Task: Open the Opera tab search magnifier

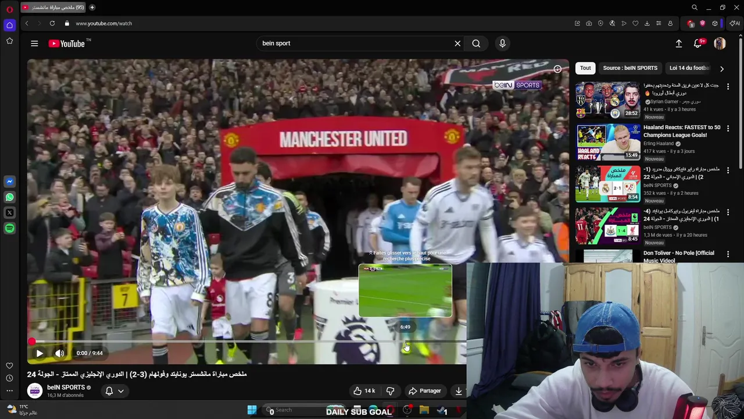Action: (x=695, y=8)
